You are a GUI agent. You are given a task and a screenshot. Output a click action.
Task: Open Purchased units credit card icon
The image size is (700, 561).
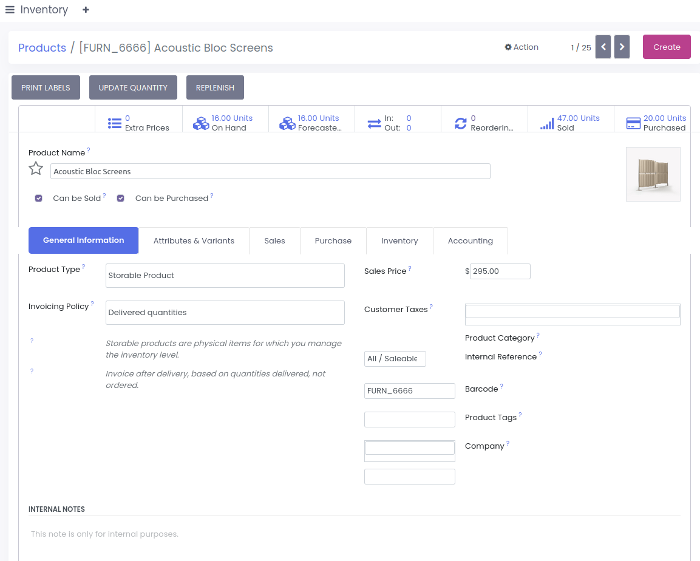tap(633, 123)
